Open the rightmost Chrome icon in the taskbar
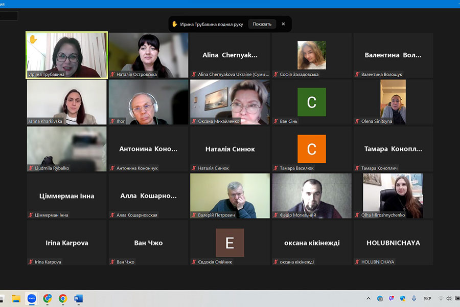Image resolution: width=460 pixels, height=307 pixels. [62, 299]
